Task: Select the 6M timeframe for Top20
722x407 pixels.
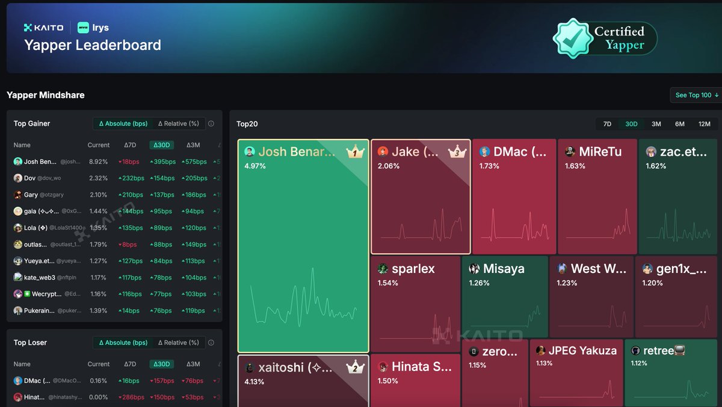Action: [x=680, y=124]
